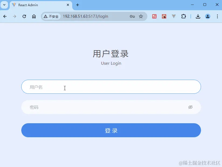Click the browser profile avatar icon

tap(207, 16)
